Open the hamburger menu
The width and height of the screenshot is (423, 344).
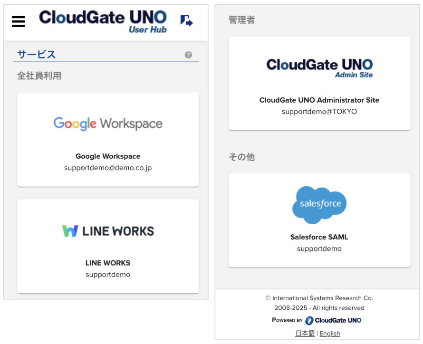(x=19, y=21)
